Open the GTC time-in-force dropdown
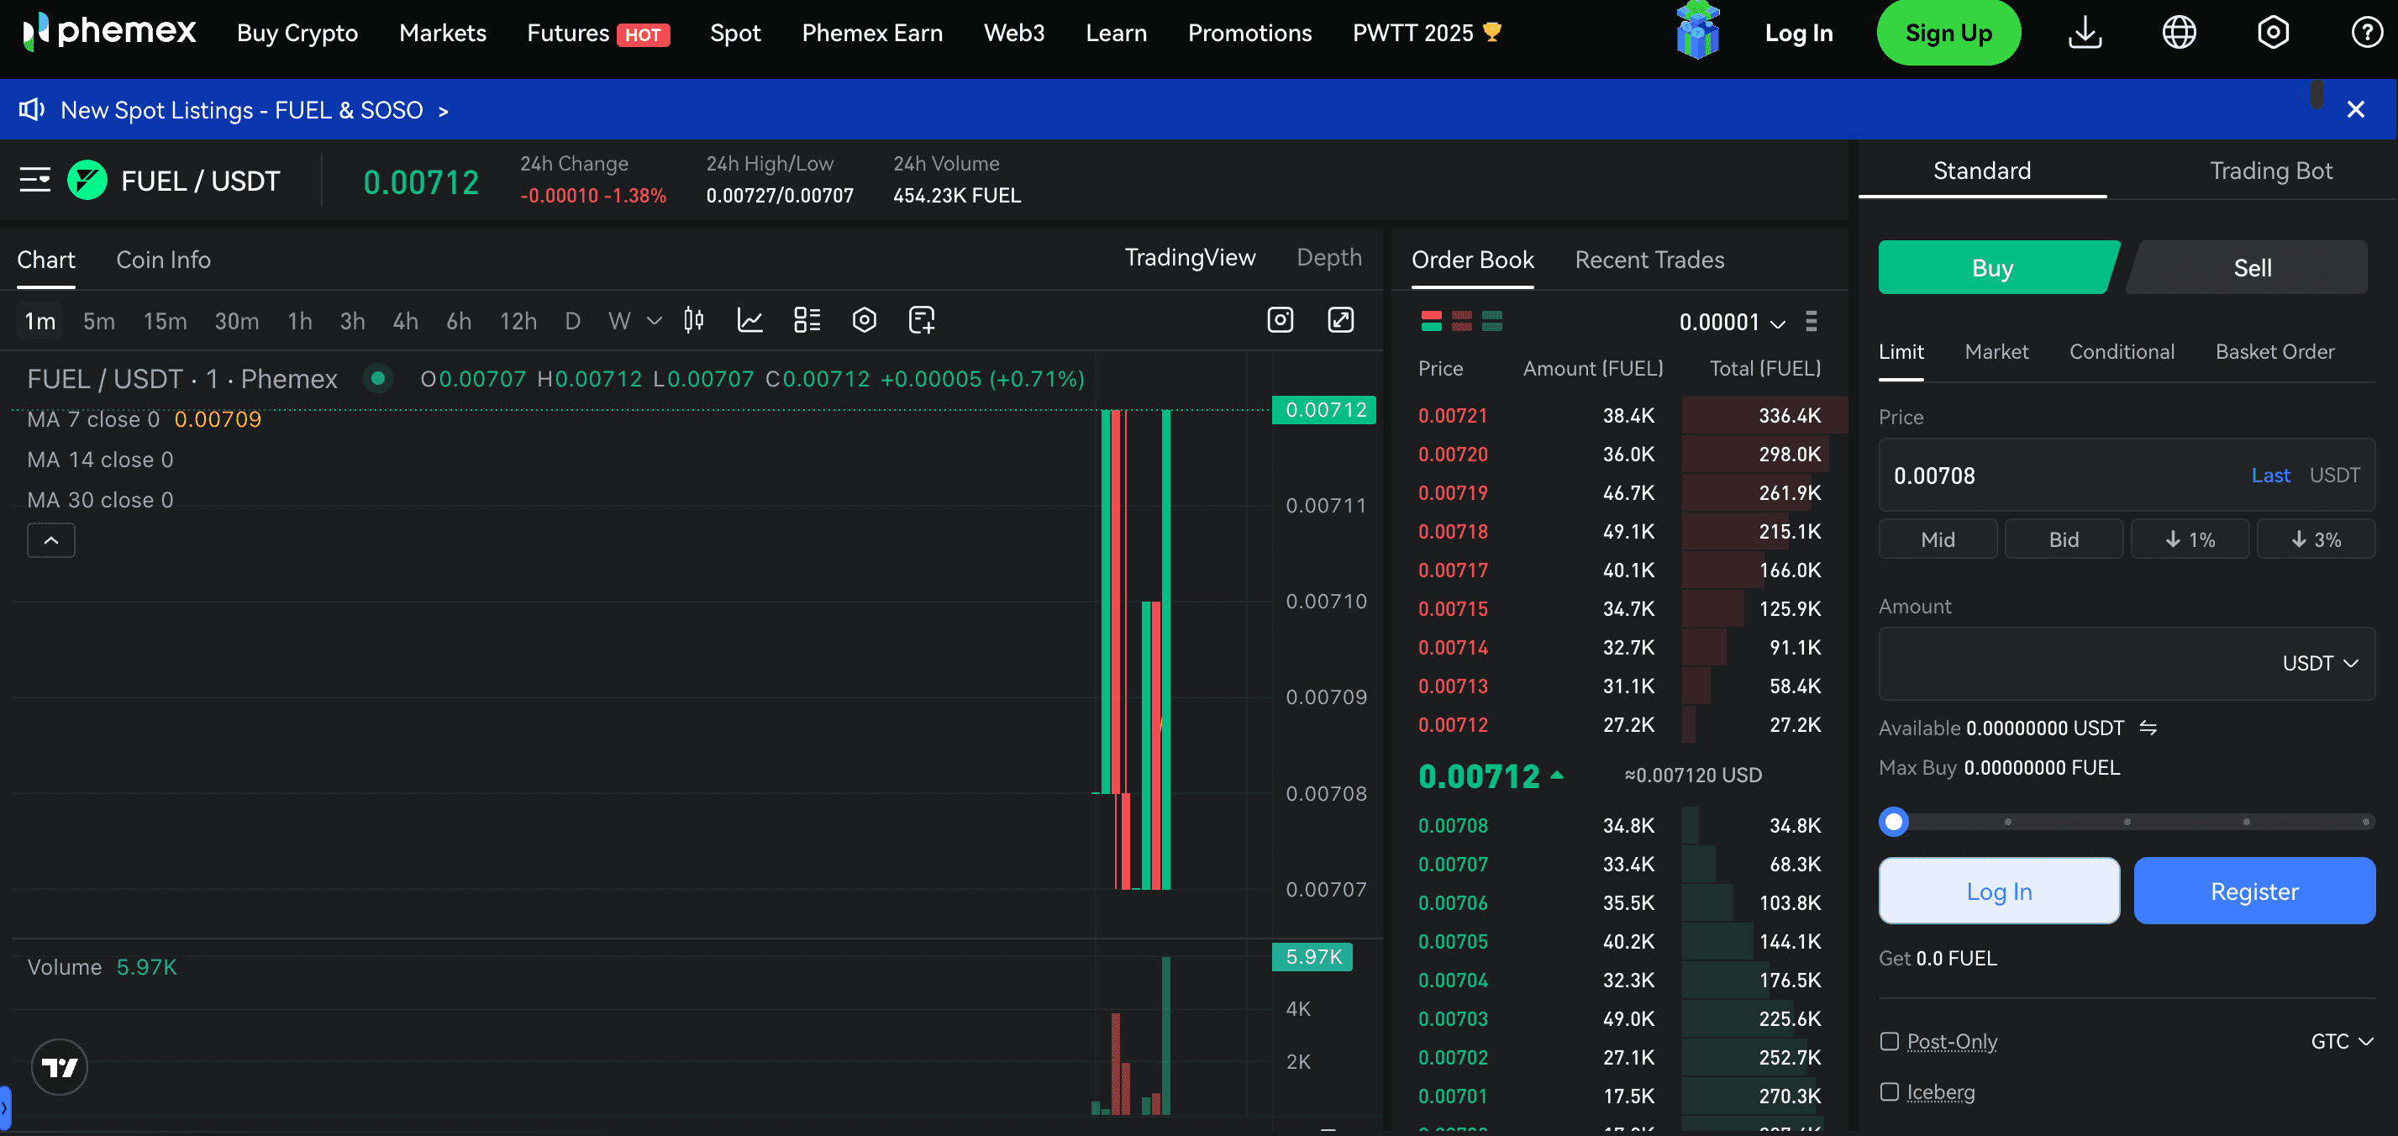Screen dimensions: 2398x1136 (2341, 1041)
